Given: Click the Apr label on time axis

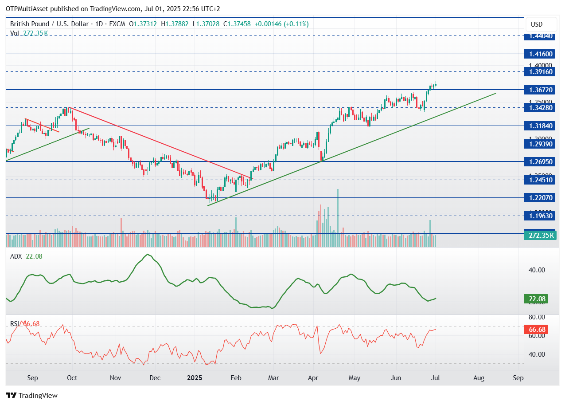Looking at the screenshot, I should [314, 378].
